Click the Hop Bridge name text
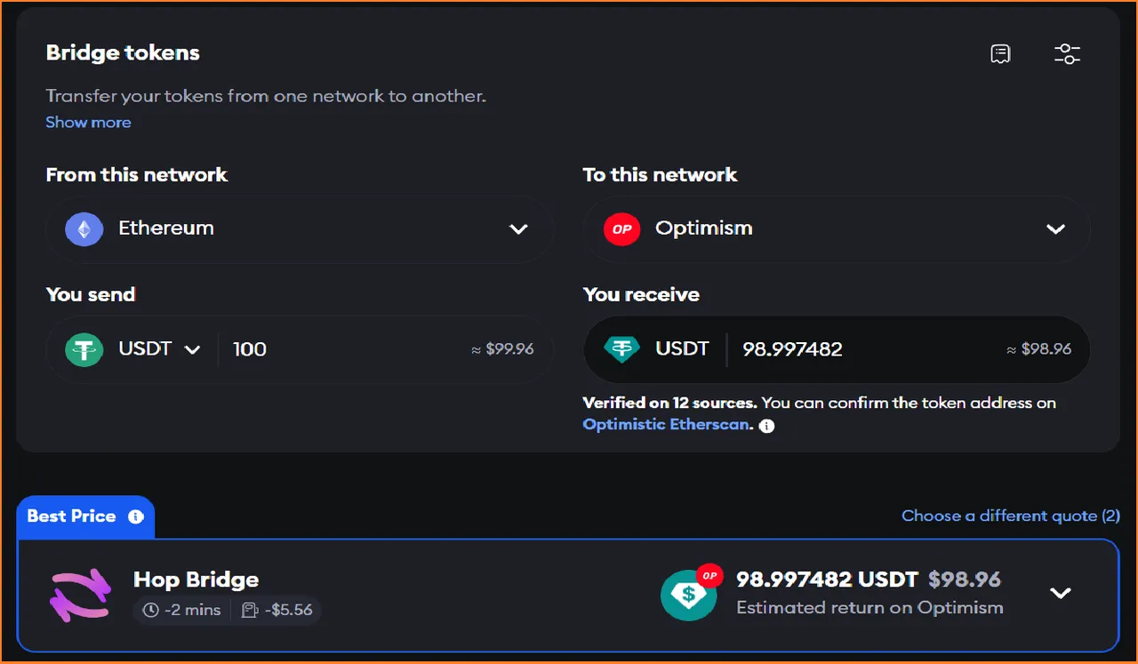1138x664 pixels. [x=196, y=580]
